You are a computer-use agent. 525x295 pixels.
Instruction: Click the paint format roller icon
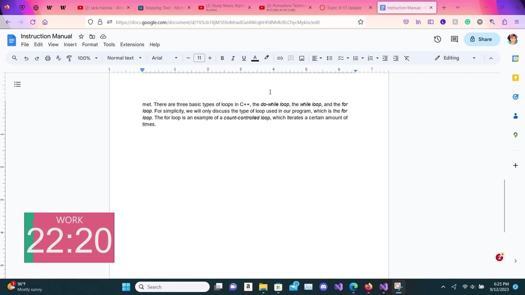69,58
